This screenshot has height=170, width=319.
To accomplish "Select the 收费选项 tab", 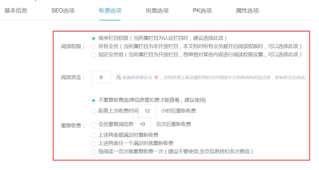I will point(110,11).
